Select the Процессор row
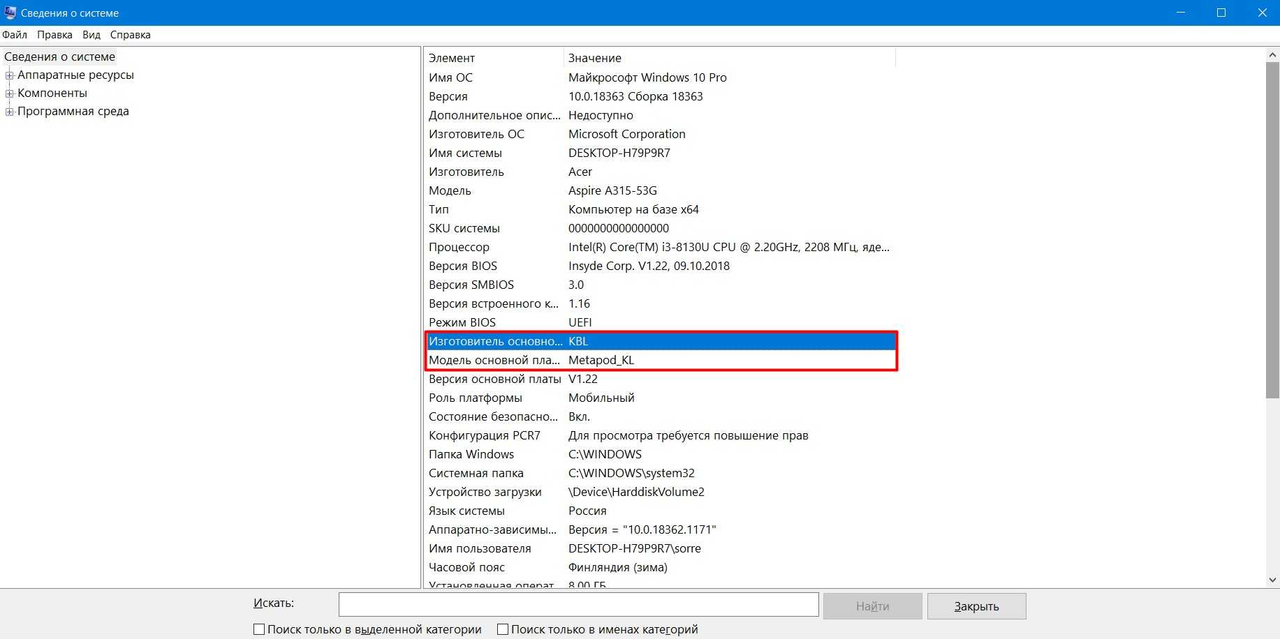This screenshot has width=1280, height=639. click(659, 247)
